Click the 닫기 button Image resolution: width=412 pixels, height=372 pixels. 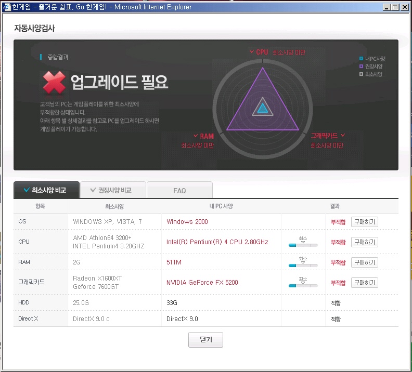(205, 340)
